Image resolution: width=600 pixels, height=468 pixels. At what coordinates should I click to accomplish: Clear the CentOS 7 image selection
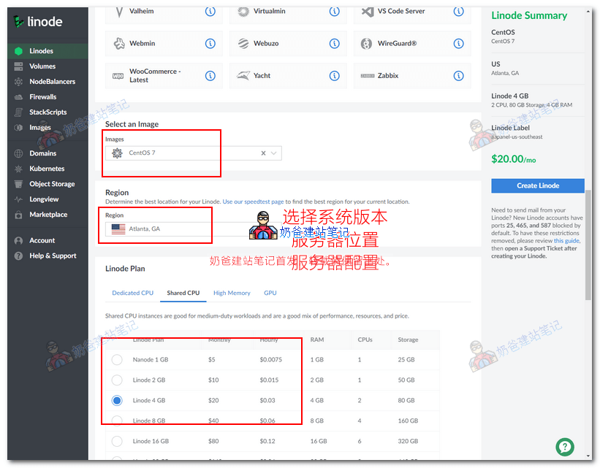(263, 153)
